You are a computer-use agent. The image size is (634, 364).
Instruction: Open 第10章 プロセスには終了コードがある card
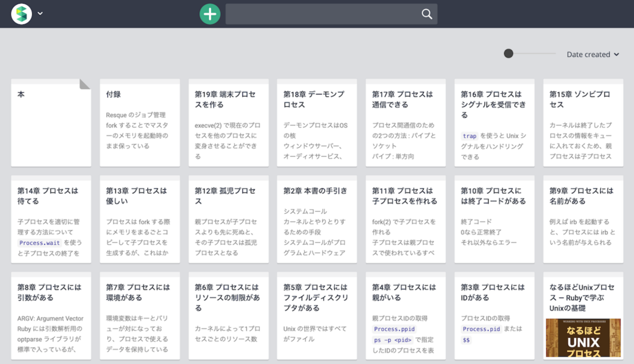[494, 219]
